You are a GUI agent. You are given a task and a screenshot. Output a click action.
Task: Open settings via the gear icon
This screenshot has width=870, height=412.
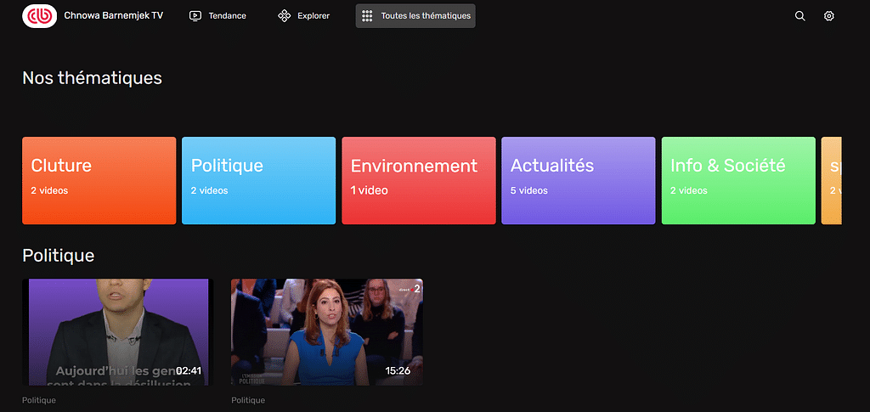tap(829, 16)
